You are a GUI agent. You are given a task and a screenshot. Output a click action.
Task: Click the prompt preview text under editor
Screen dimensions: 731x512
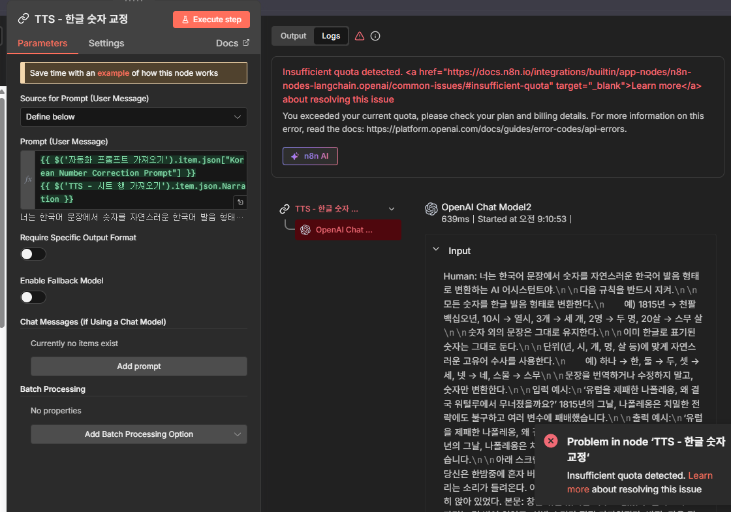(x=131, y=217)
